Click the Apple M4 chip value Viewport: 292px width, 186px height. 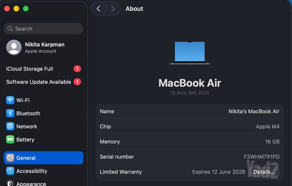(x=268, y=126)
